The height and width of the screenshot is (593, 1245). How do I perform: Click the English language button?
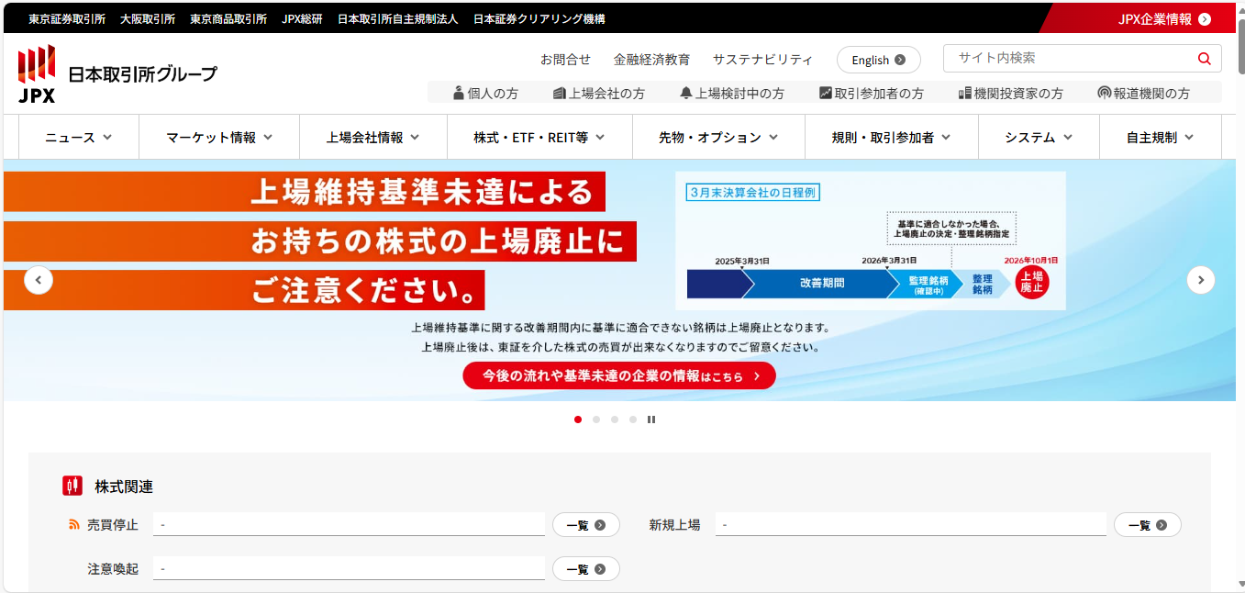[878, 59]
